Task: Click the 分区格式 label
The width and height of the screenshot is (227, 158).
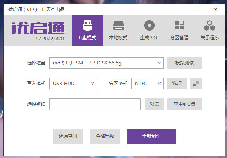Action: pos(118,84)
